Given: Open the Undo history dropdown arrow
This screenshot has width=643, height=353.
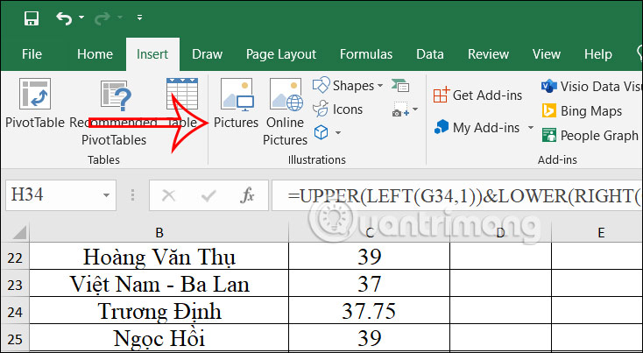Looking at the screenshot, I should pos(81,18).
